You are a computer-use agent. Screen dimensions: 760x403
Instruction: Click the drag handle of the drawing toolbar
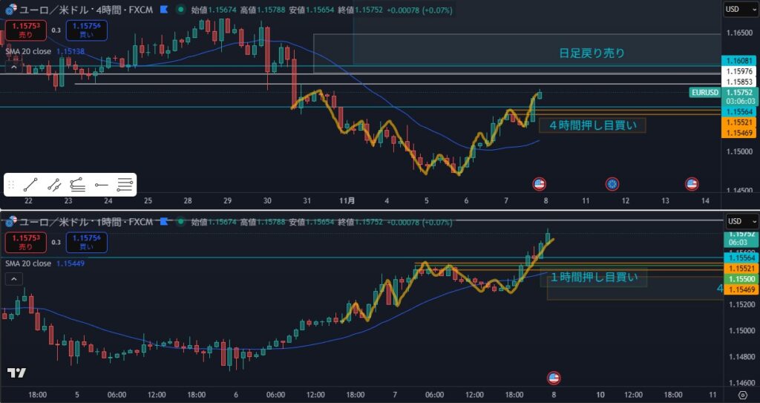(11, 185)
